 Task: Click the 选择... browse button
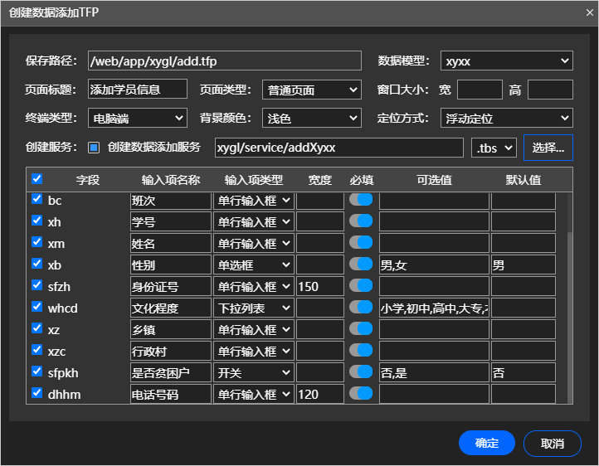548,148
